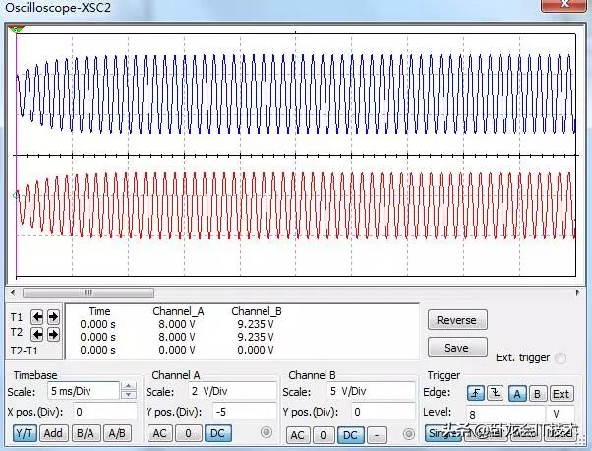592x451 pixels.
Task: Switch display mode to Add
Action: tap(53, 433)
